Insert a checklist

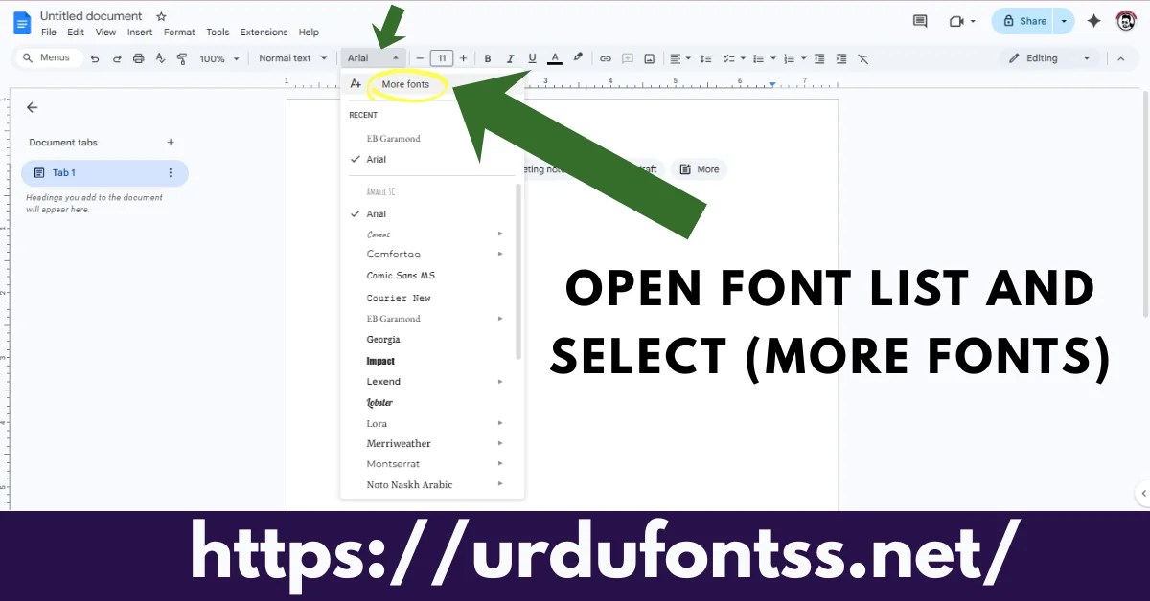click(732, 58)
